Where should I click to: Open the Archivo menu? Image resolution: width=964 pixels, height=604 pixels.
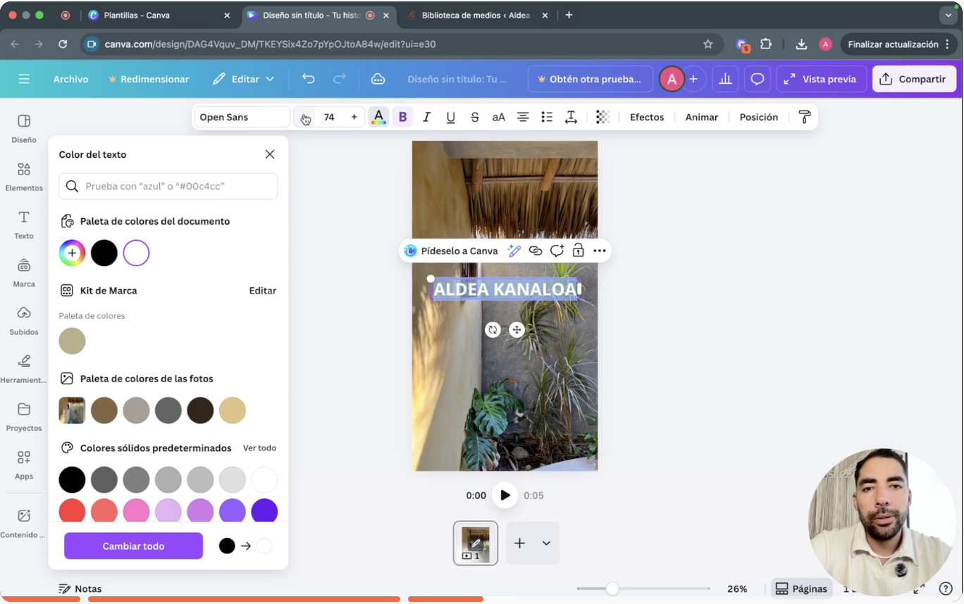click(70, 80)
